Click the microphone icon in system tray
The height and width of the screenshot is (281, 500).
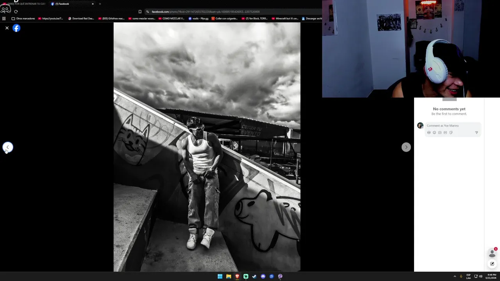click(461, 276)
